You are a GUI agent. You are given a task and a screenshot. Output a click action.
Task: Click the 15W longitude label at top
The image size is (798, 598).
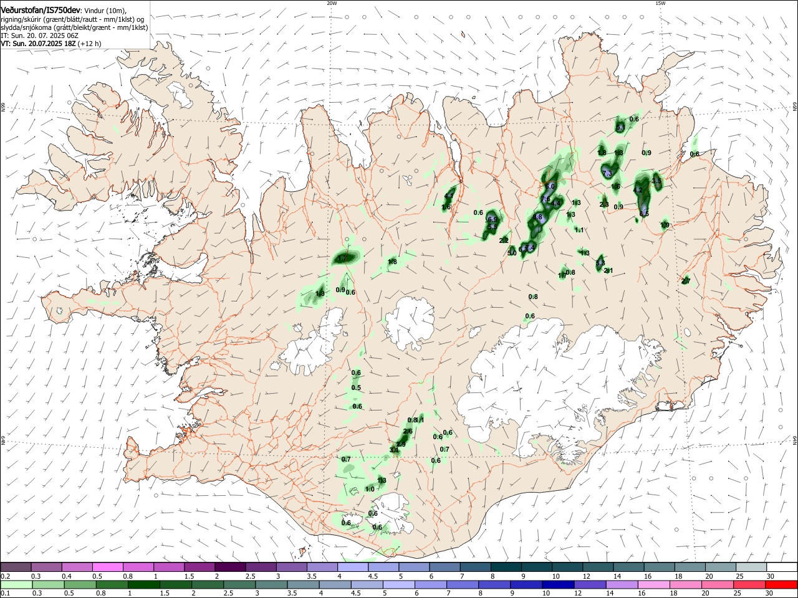pos(660,3)
